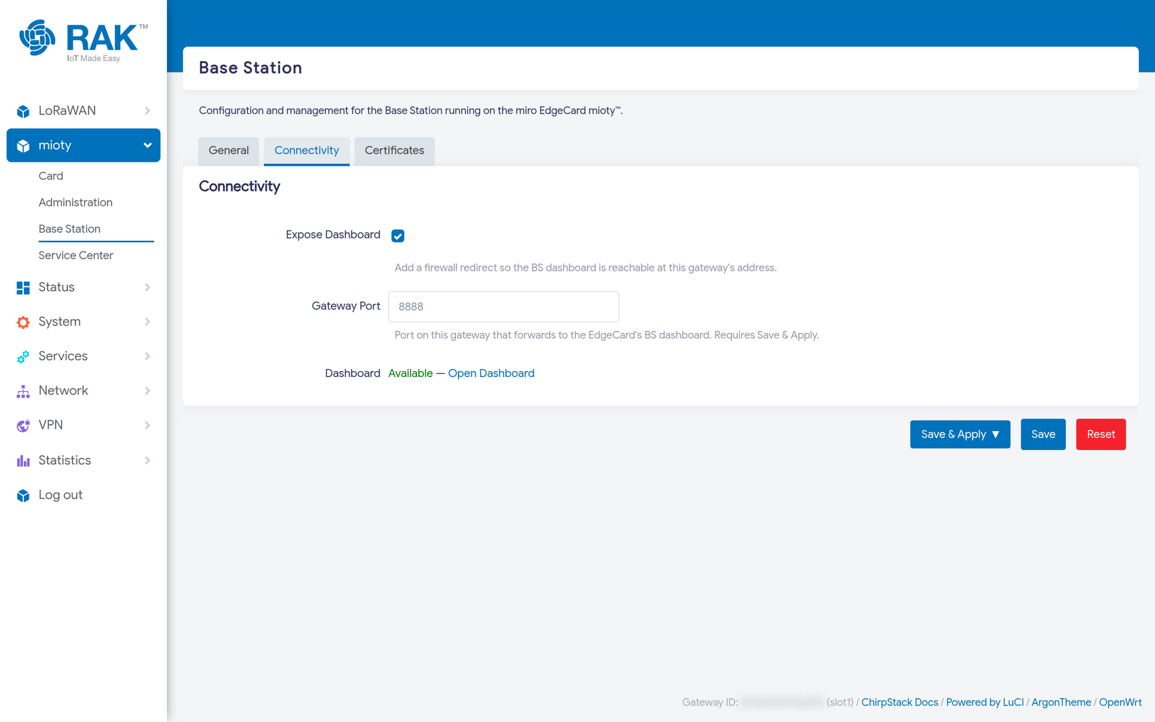Expand the Network menu chevron
The image size is (1155, 722).
(x=148, y=391)
